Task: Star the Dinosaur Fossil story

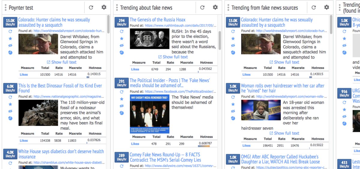Action: [x=10, y=104]
